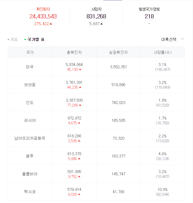This screenshot has height=203, width=193.
Task: Click red triangle next to 77,266 for 인도
Action: click(80, 105)
